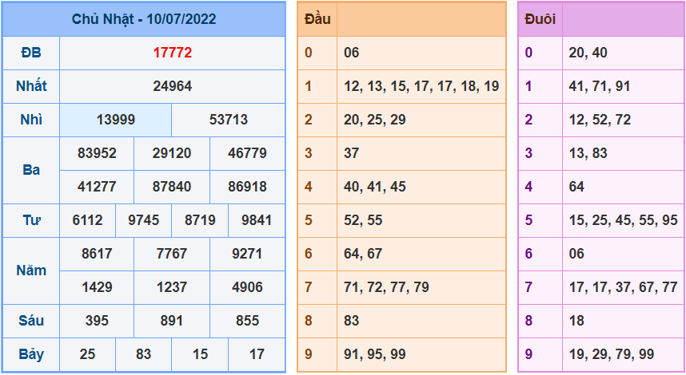This screenshot has height=375, width=686.
Task: Click 83 in the Bảy row
Action: tap(143, 354)
